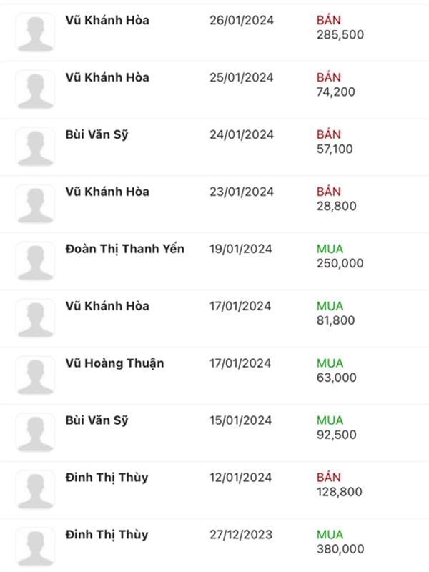Click name Đoàn Thị Thanh Yến
This screenshot has height=572, width=429.
click(x=124, y=249)
